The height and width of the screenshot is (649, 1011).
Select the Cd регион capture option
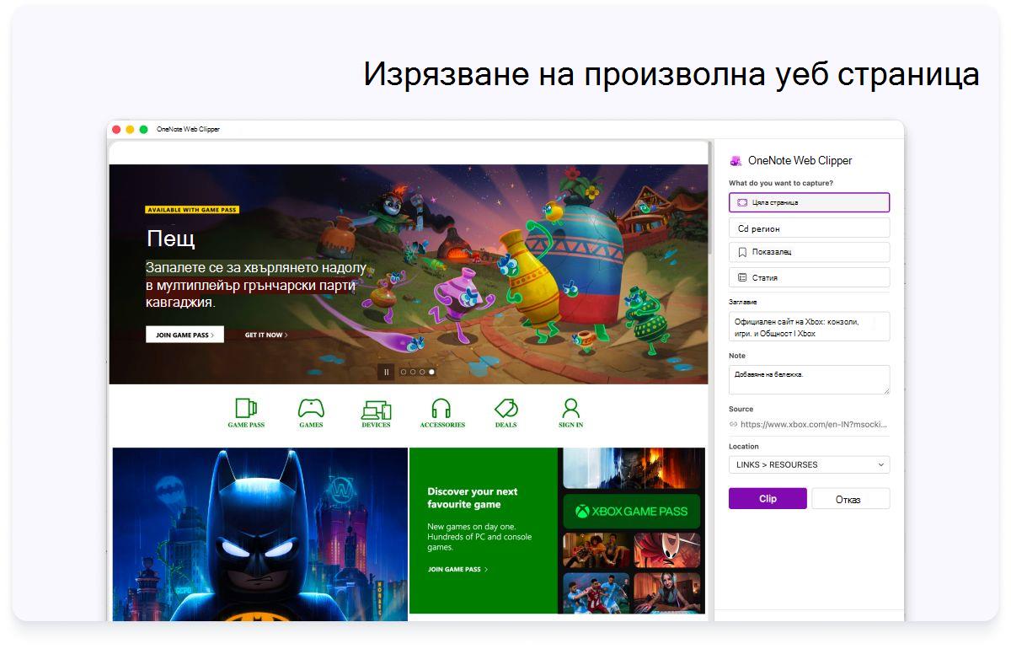809,228
